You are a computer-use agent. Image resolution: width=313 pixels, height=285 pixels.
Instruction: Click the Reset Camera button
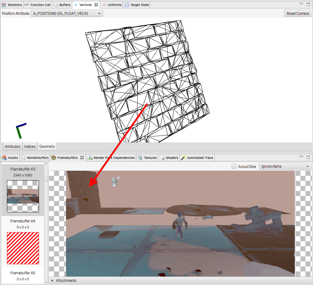pos(298,14)
